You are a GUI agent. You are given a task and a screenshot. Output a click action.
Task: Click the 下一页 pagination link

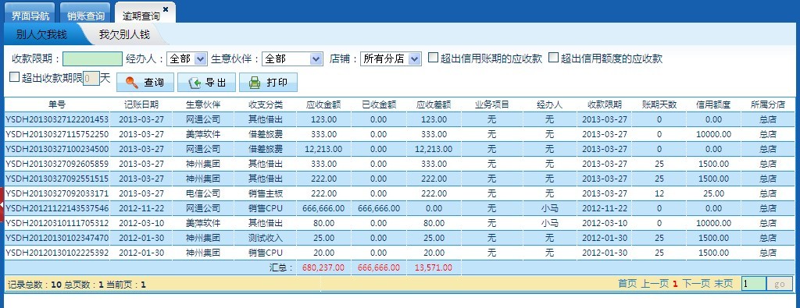pyautogui.click(x=696, y=284)
